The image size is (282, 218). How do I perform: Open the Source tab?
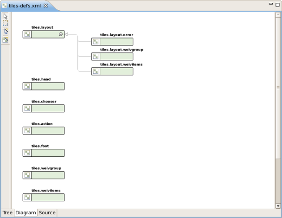tap(47, 213)
